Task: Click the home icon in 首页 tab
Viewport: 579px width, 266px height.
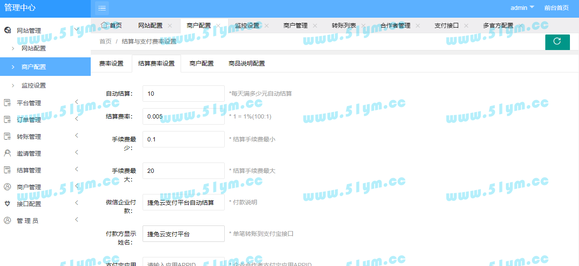Action: [x=104, y=25]
